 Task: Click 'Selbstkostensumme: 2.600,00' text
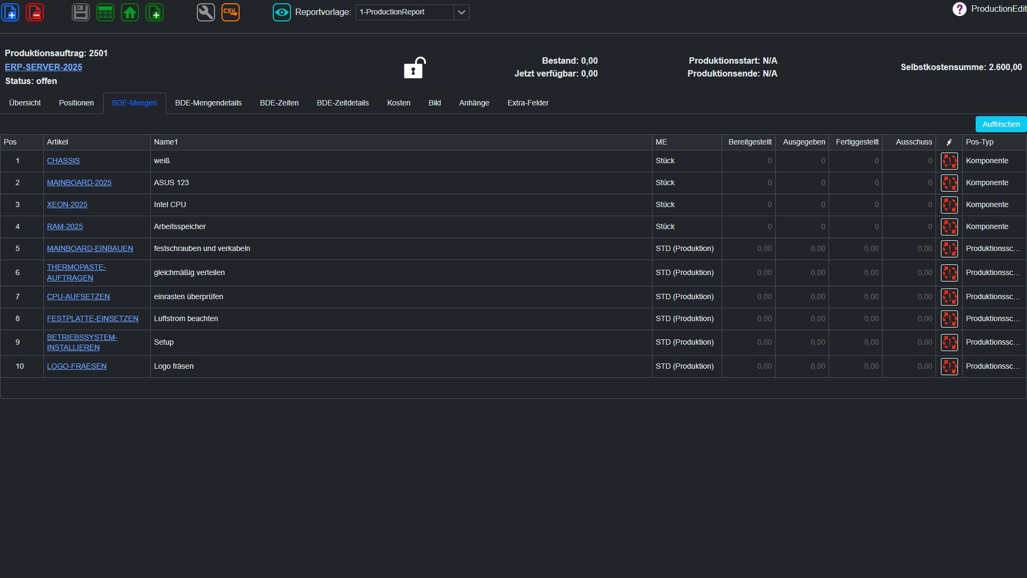tap(961, 67)
